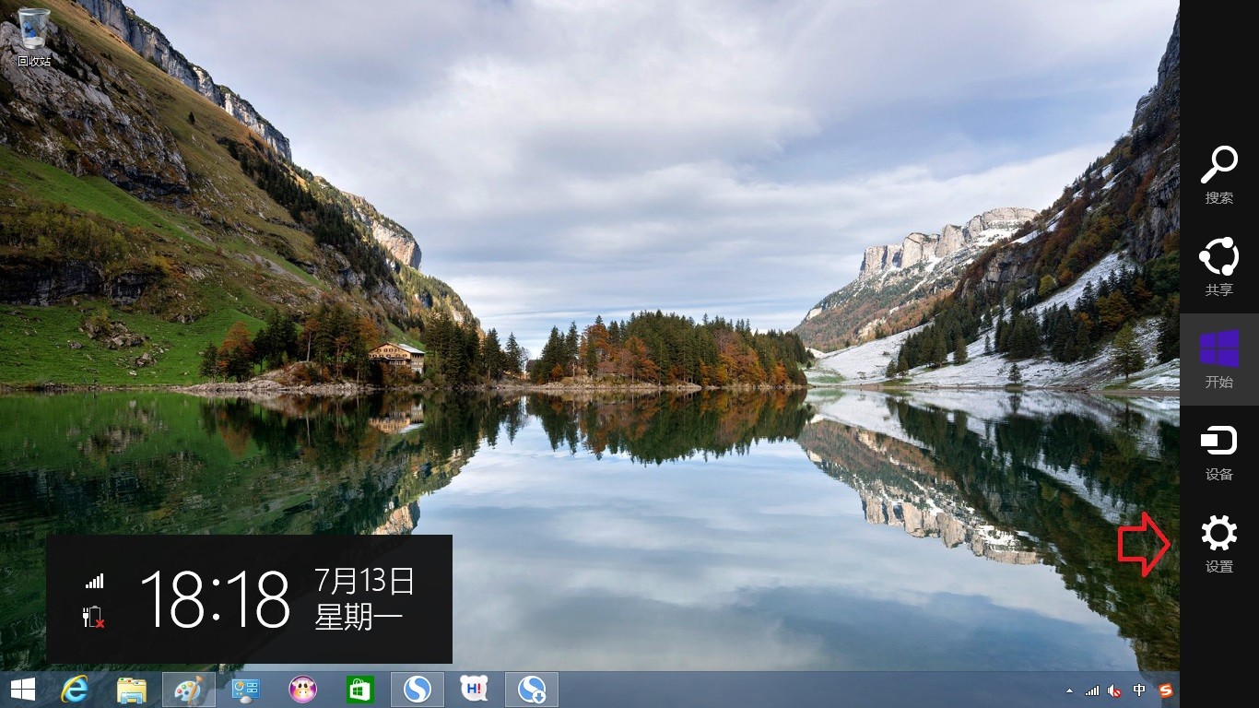Launch Internet Explorer from the taskbar

click(75, 690)
